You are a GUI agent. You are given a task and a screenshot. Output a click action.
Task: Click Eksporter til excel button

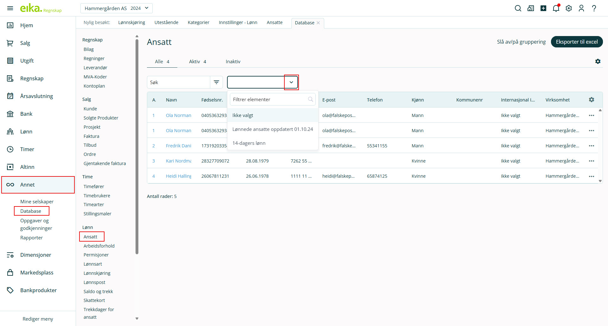[x=577, y=42]
